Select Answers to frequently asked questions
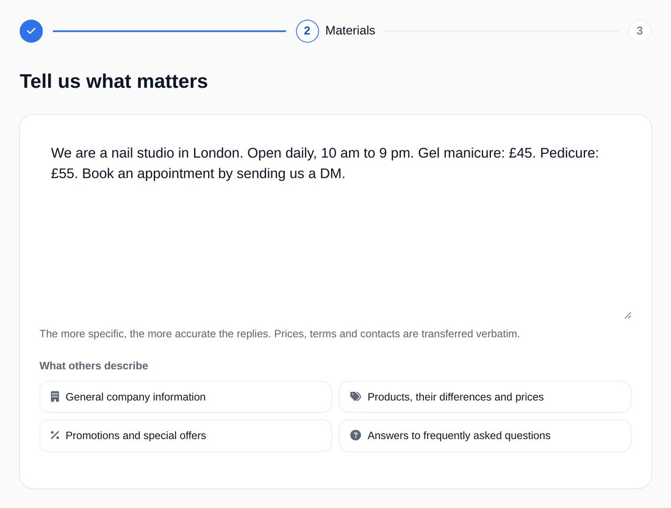Viewport: 671px width, 508px height. [x=485, y=436]
